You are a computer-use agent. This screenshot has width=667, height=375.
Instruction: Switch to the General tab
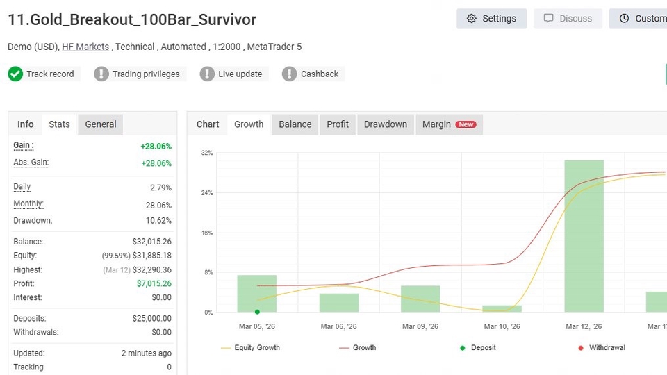(x=100, y=124)
